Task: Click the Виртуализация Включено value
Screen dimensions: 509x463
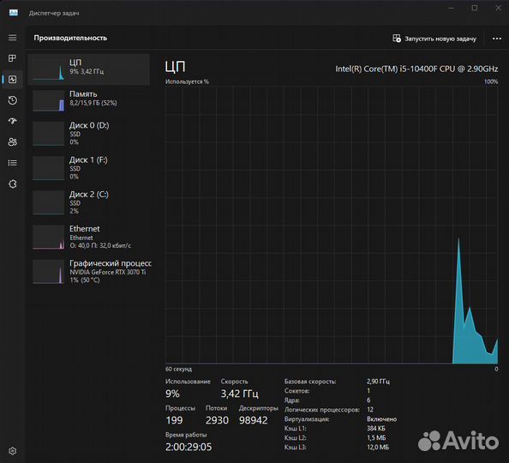Action: click(x=382, y=419)
